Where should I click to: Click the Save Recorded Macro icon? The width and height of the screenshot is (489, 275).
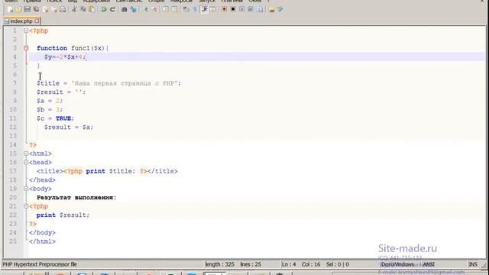pyautogui.click(x=260, y=9)
